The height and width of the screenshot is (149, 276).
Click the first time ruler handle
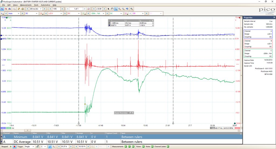[79, 123]
